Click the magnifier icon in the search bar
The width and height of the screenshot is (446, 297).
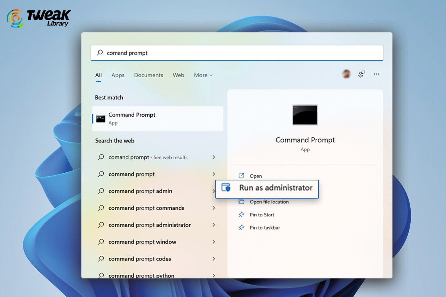(100, 53)
